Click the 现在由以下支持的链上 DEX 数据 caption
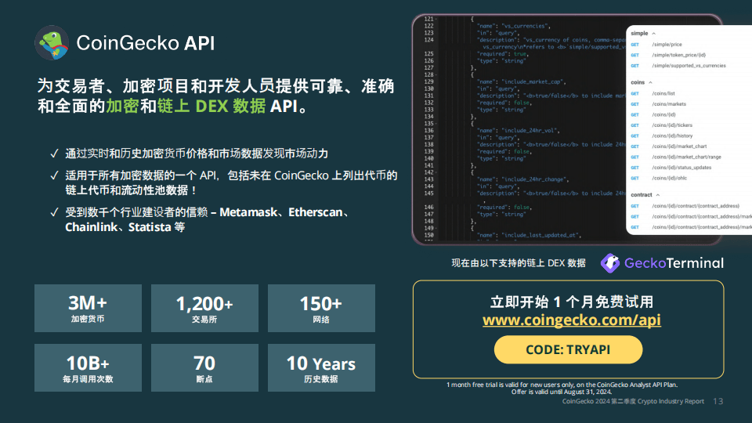The height and width of the screenshot is (423, 752). [519, 263]
